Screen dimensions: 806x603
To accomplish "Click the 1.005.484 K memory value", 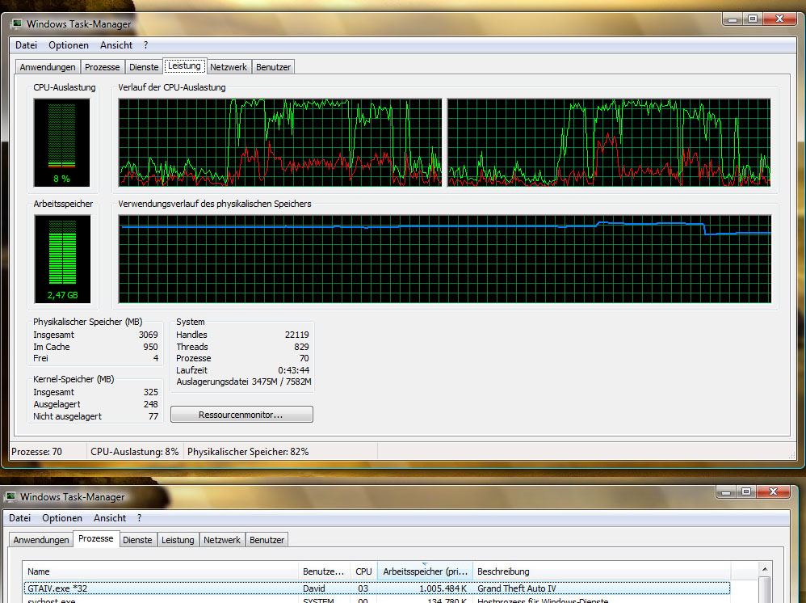I will [443, 588].
